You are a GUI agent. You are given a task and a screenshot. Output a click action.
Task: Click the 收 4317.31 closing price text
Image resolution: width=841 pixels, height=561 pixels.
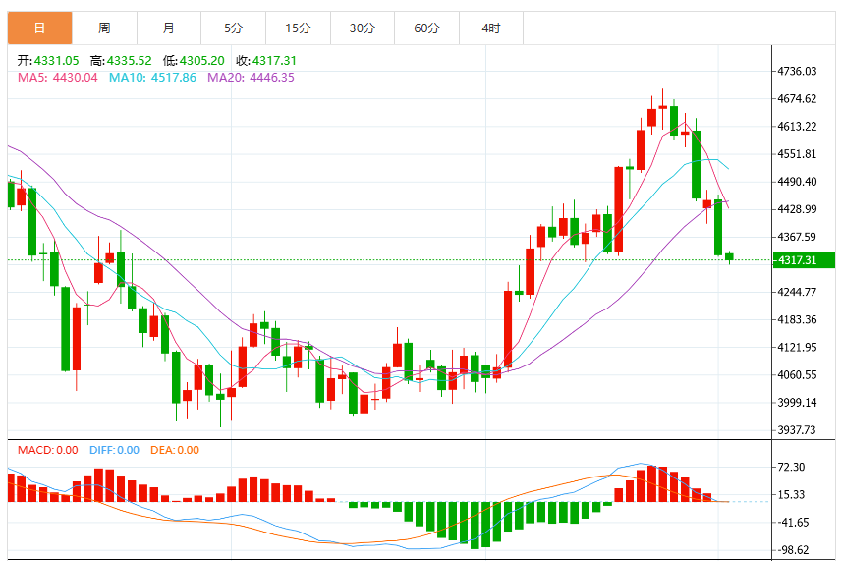[x=266, y=61]
